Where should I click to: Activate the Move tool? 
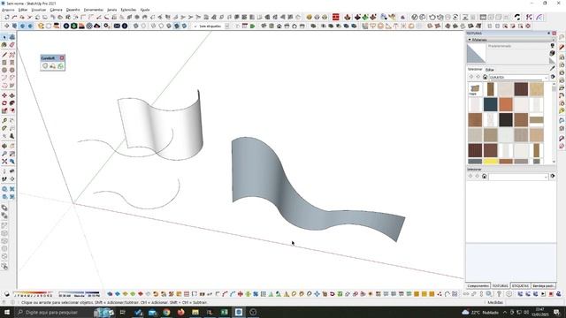4,95
